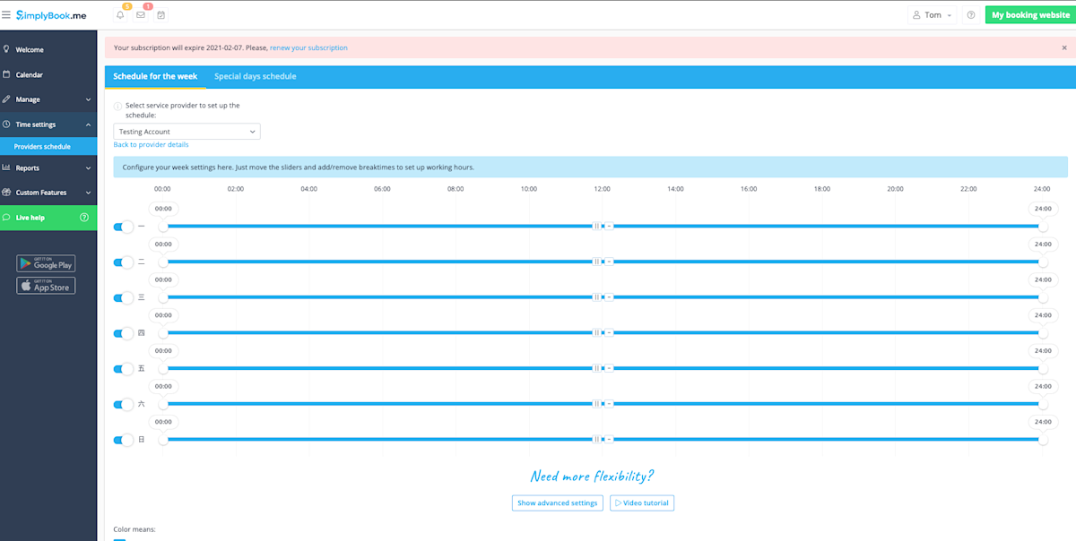Open Calendar in the sidebar

[x=48, y=75]
